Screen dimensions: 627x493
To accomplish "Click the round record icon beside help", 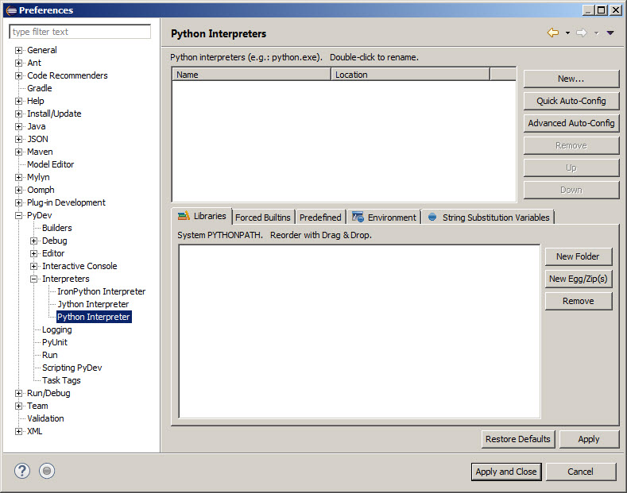I will (x=47, y=471).
